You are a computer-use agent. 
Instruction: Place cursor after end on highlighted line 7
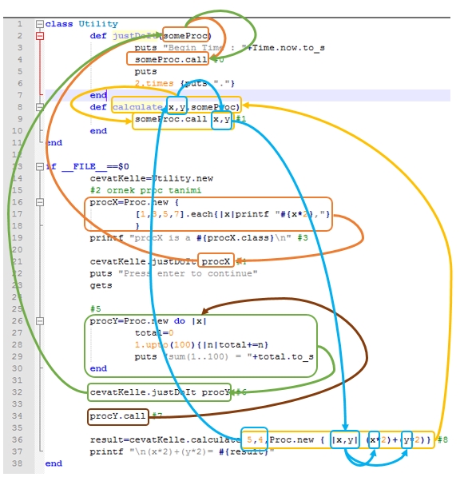pos(107,95)
